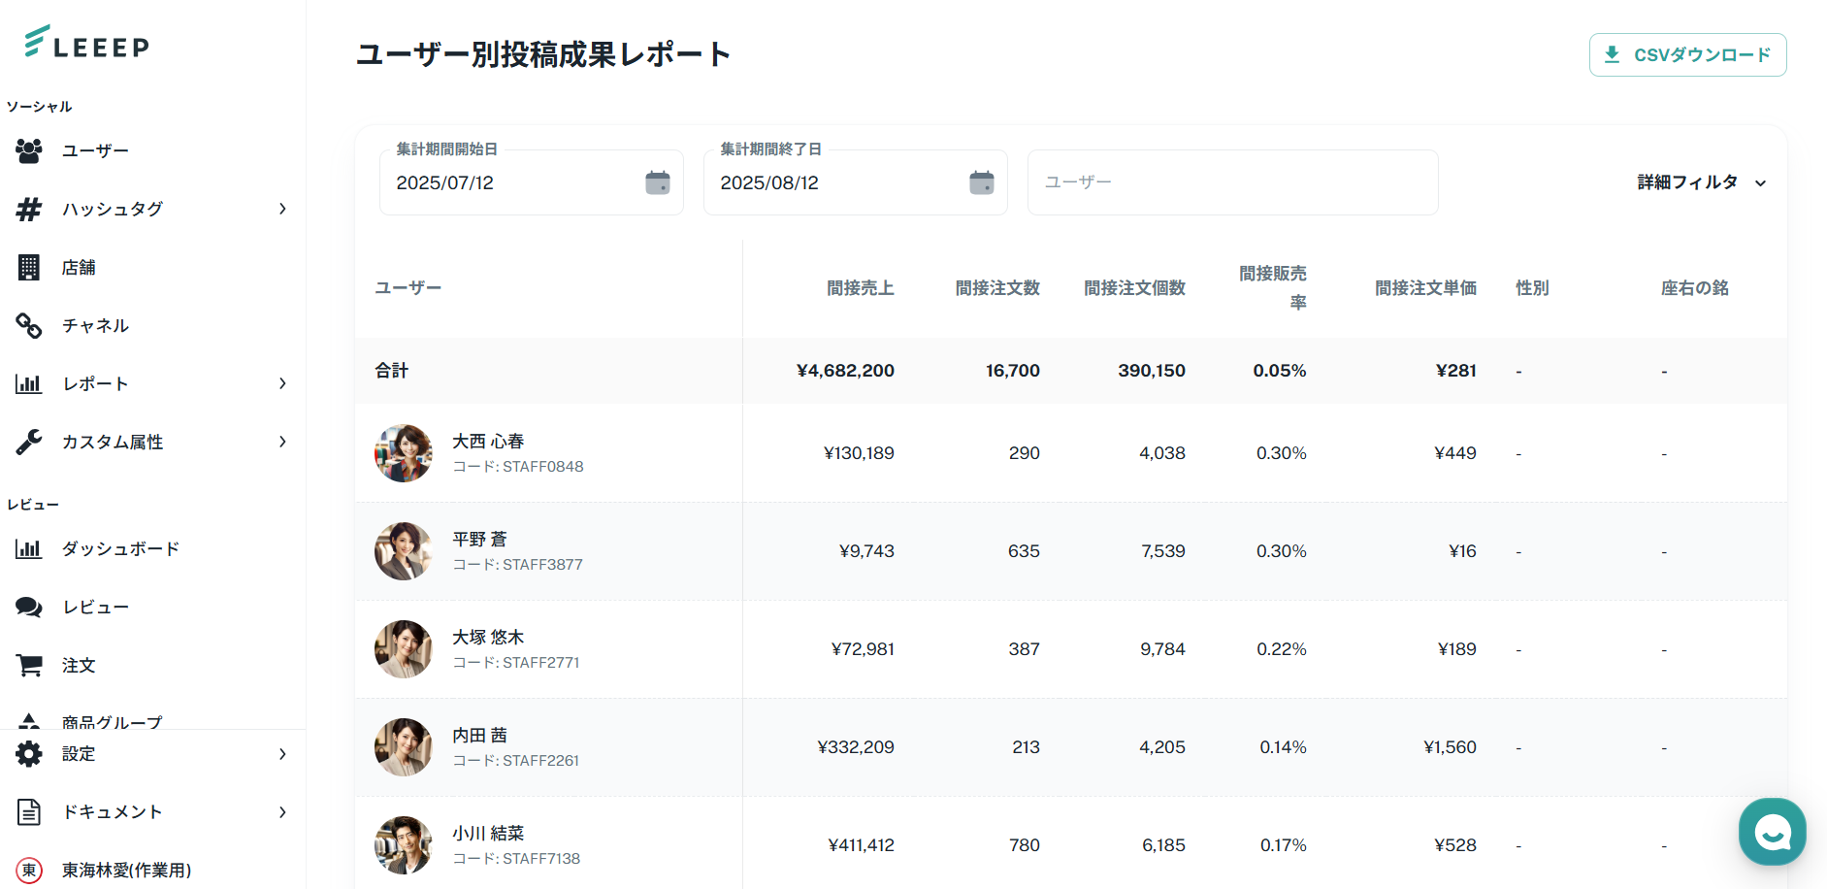
Task: Click the LEEEP logo link
Action: tap(87, 44)
